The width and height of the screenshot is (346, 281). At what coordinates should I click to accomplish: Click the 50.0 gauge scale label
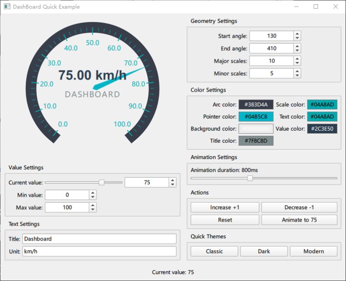[x=93, y=42]
